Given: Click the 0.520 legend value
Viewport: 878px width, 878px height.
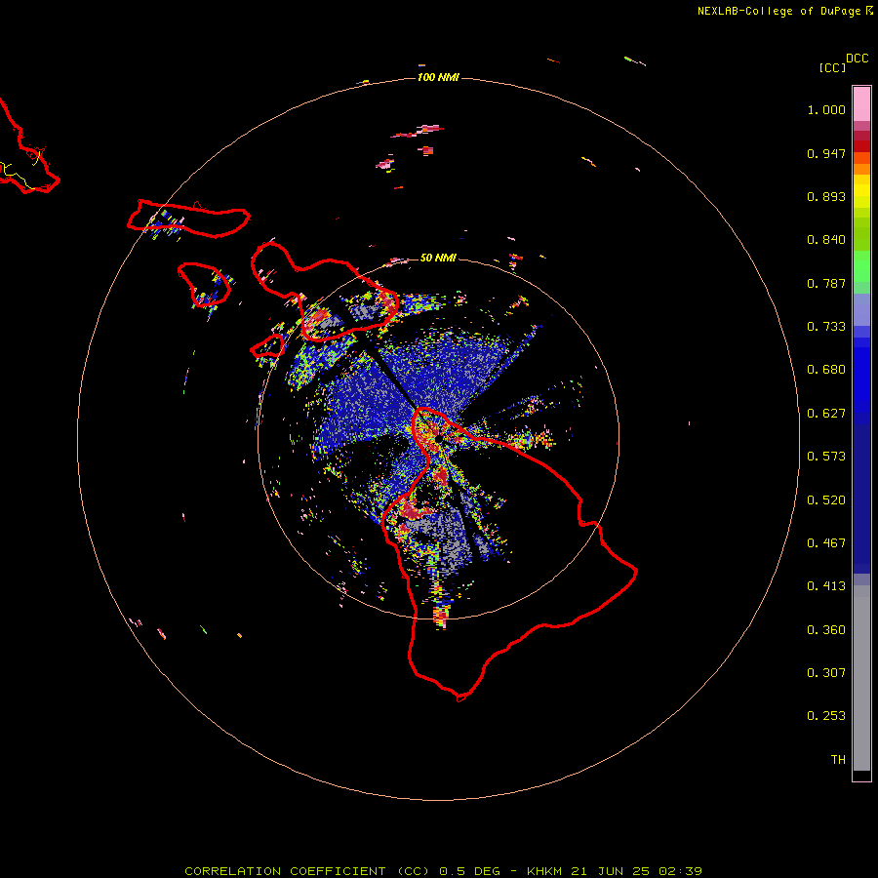Looking at the screenshot, I should pyautogui.click(x=826, y=500).
